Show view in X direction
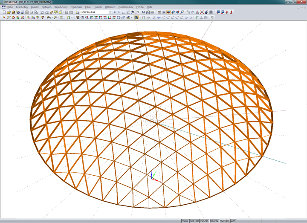This screenshot has height=223, width=307. click(91, 17)
